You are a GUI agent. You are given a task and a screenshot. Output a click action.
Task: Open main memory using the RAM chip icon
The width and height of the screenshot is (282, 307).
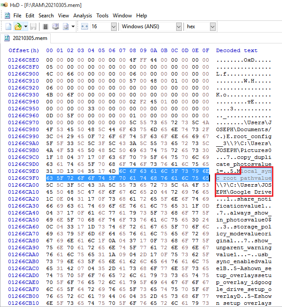coord(46,26)
